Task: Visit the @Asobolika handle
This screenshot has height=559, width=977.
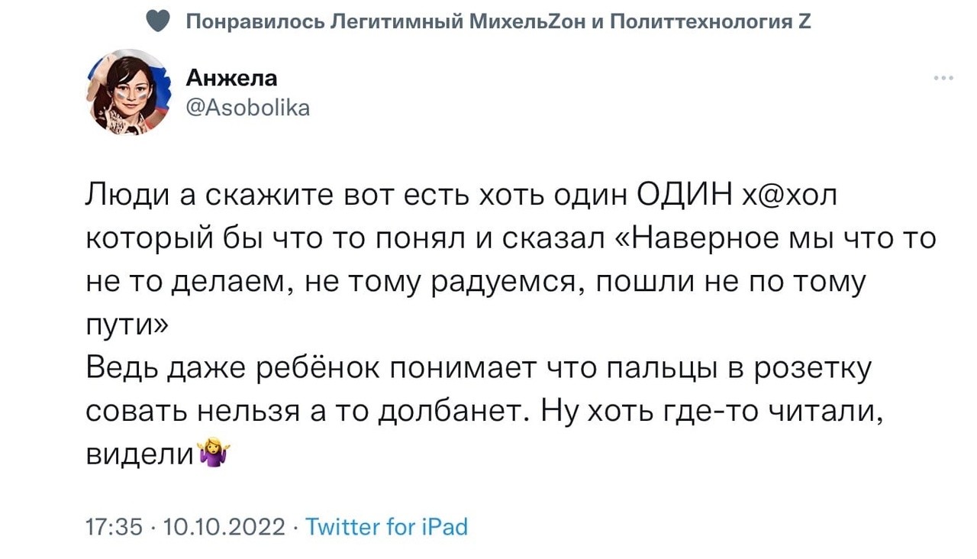Action: (247, 108)
